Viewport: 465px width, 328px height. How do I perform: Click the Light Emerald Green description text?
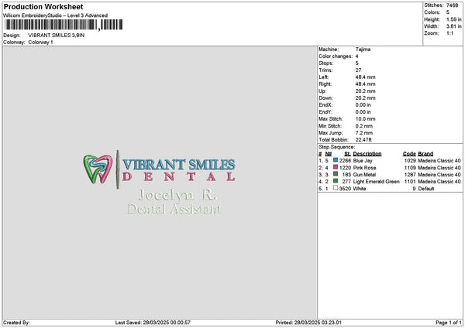377,182
